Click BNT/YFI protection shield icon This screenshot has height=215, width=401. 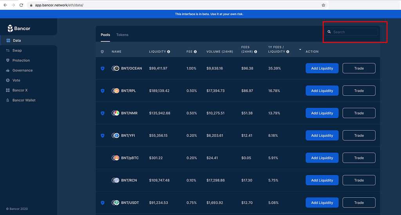(x=103, y=136)
